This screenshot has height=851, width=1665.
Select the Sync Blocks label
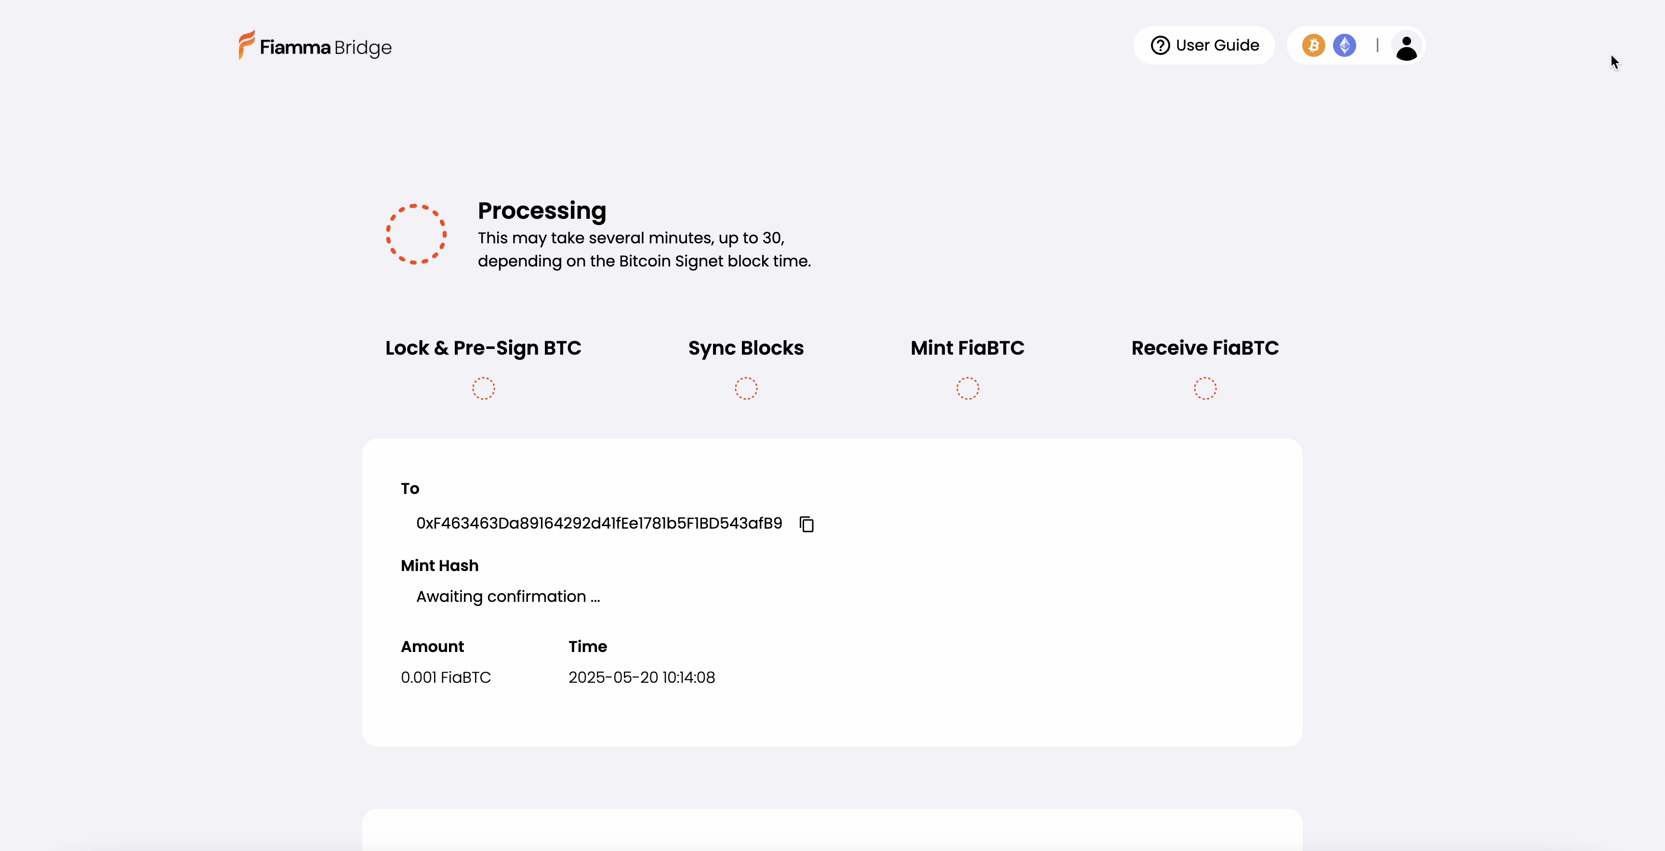(x=746, y=348)
